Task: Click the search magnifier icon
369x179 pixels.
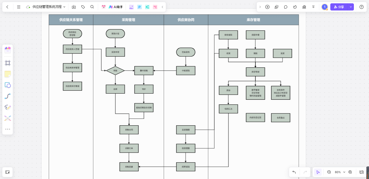Action: (92, 7)
